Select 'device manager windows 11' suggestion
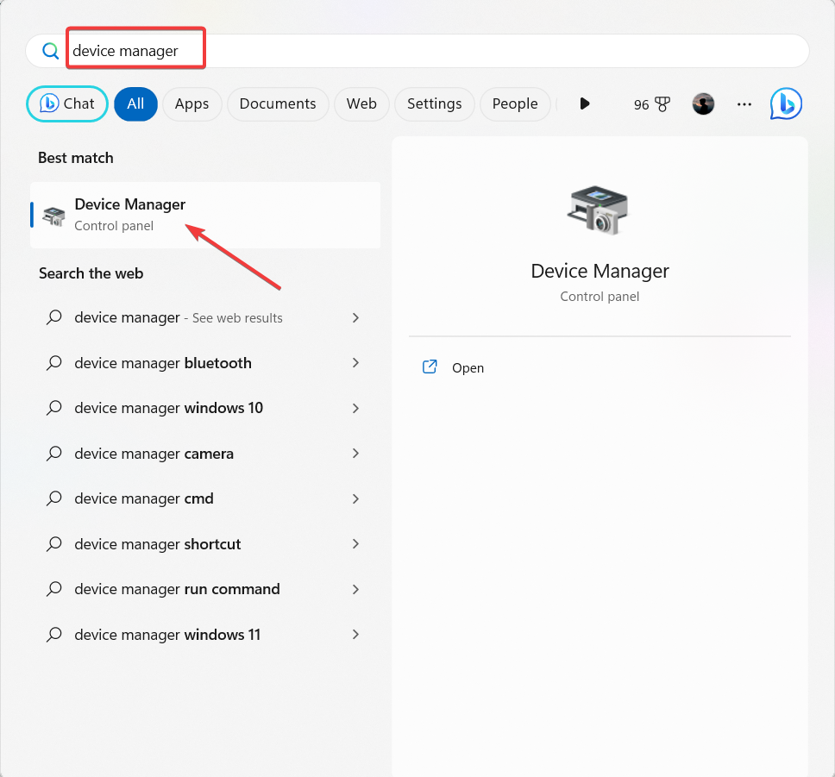Screen dimensions: 835x777 [x=205, y=635]
